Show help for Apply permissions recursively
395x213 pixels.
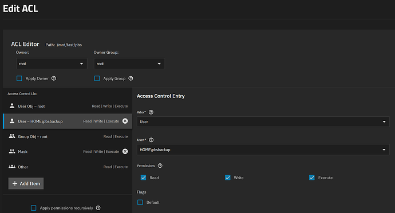click(98, 208)
